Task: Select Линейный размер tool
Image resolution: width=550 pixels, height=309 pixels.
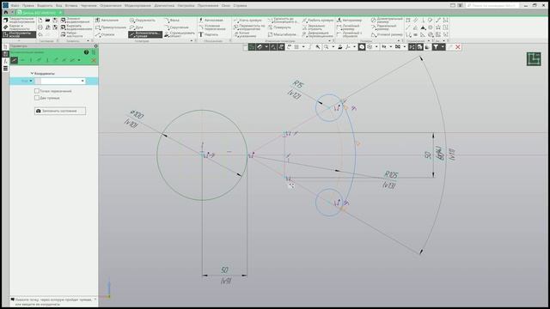Action: click(348, 27)
